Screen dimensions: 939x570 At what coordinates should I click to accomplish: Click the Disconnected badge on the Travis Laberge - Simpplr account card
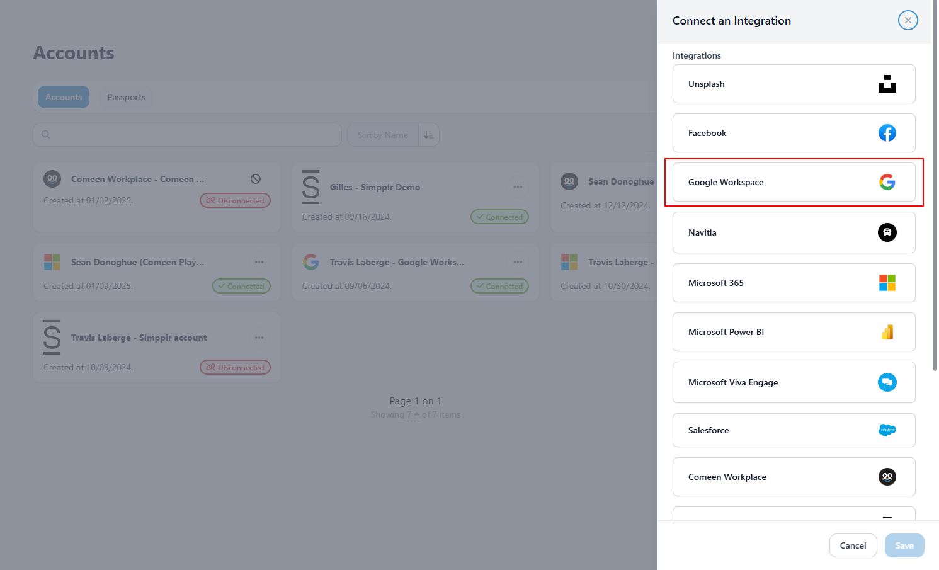click(235, 367)
